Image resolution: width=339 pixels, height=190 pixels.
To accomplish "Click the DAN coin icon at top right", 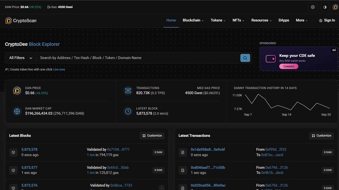I will point(335,7).
